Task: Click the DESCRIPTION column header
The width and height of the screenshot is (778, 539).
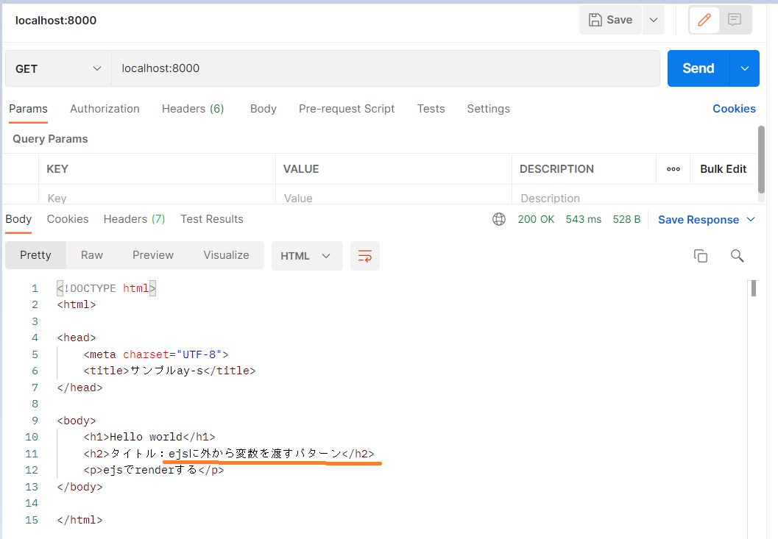Action: (556, 169)
